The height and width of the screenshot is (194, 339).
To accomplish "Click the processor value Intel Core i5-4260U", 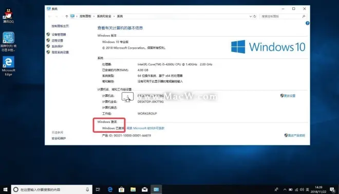I will point(175,64).
